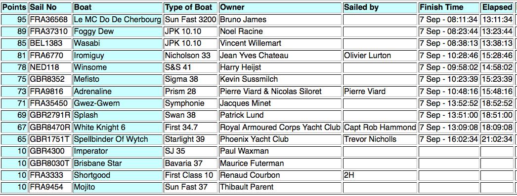Click the Finish Time column header
The image size is (517, 196).
click(449, 7)
